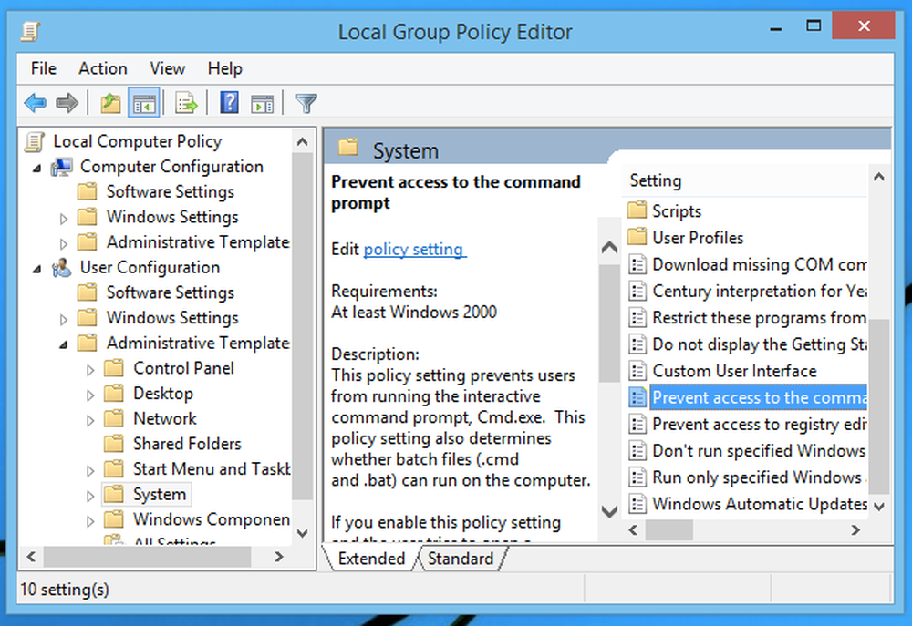The image size is (912, 626).
Task: Click policy icon beside Windows Automatic Updates
Action: click(x=637, y=504)
